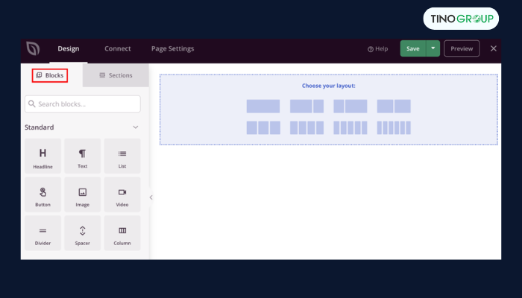The width and height of the screenshot is (522, 298).
Task: Click the Standard section heading
Action: coord(40,127)
